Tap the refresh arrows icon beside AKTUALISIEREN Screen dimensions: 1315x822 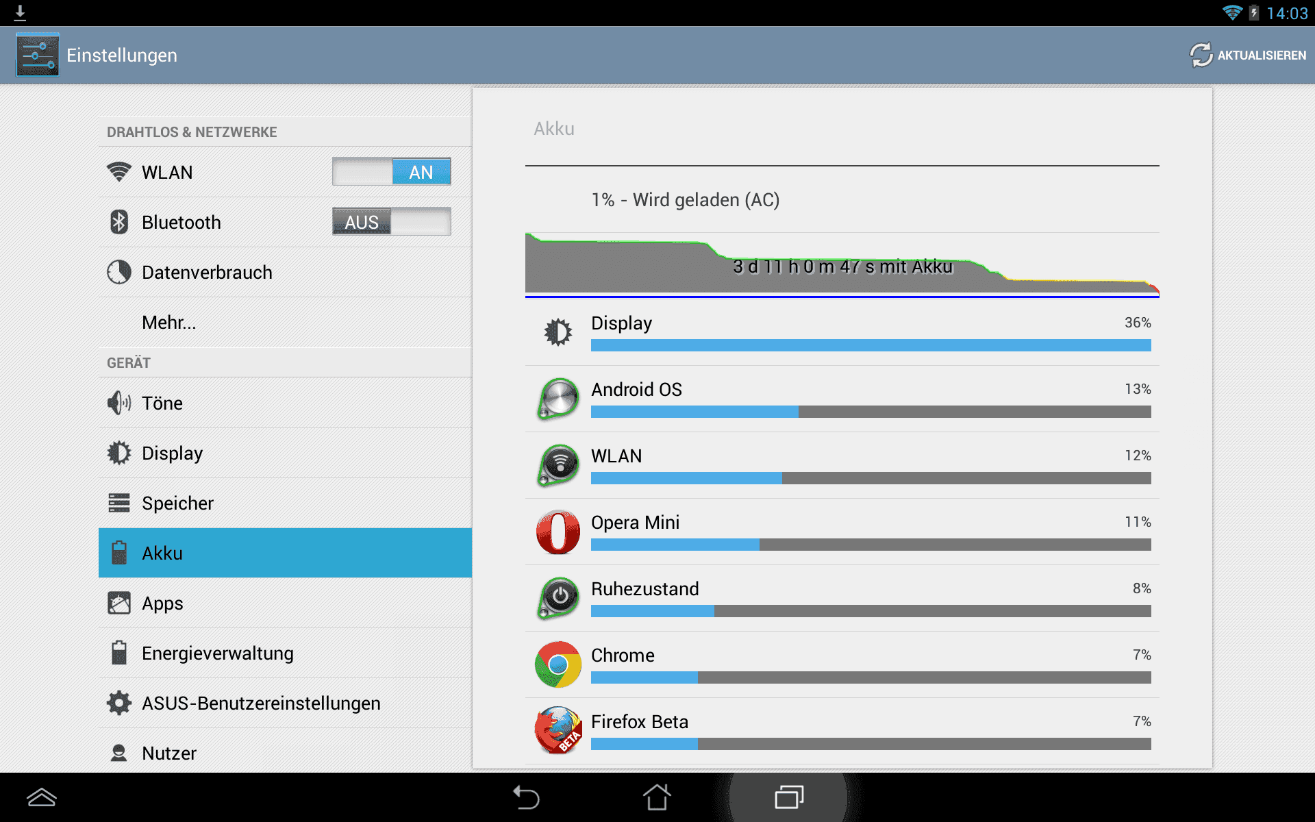(1201, 55)
